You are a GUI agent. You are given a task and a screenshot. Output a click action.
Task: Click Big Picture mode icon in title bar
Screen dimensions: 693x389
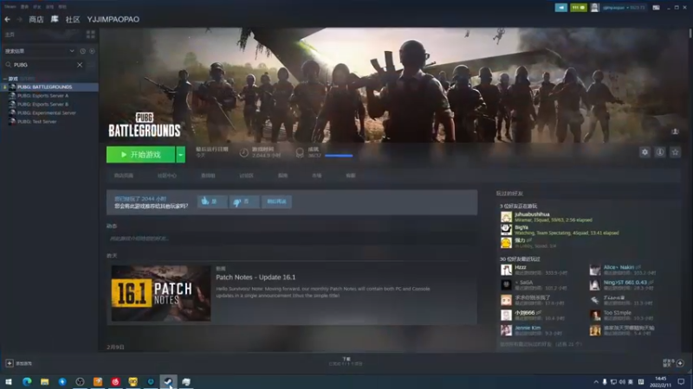pyautogui.click(x=656, y=8)
